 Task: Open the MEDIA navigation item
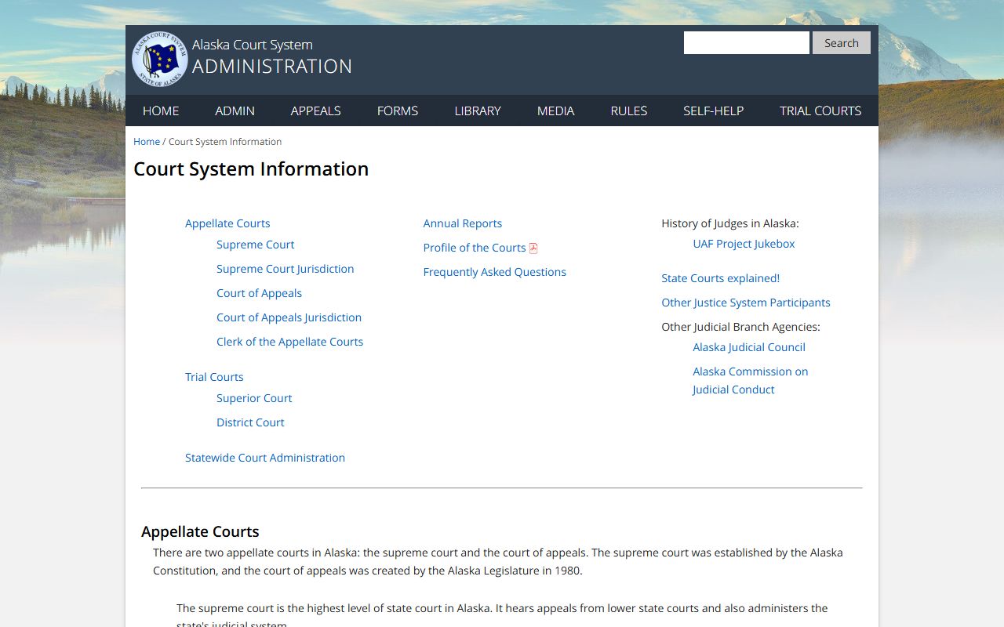click(x=556, y=111)
